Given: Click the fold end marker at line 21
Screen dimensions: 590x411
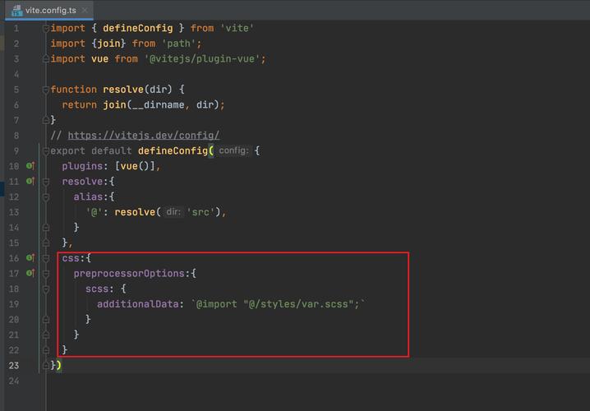Looking at the screenshot, I should click(46, 335).
